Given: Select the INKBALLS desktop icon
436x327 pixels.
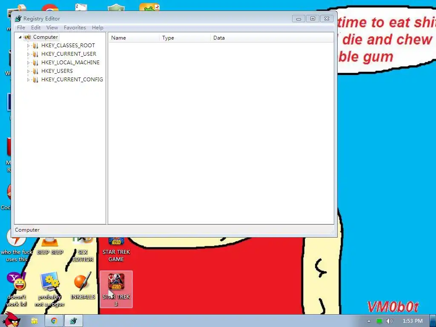Looking at the screenshot, I should coord(83,286).
